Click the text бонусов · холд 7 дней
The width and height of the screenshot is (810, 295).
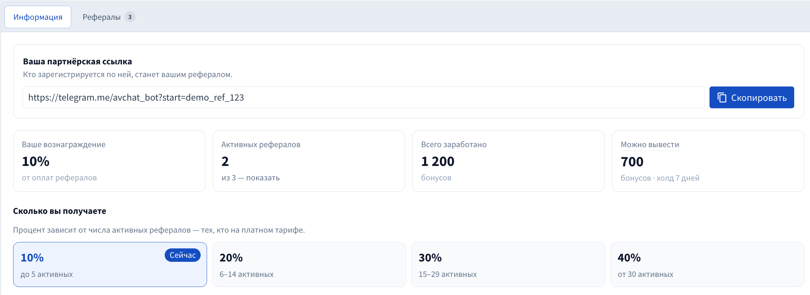[660, 178]
